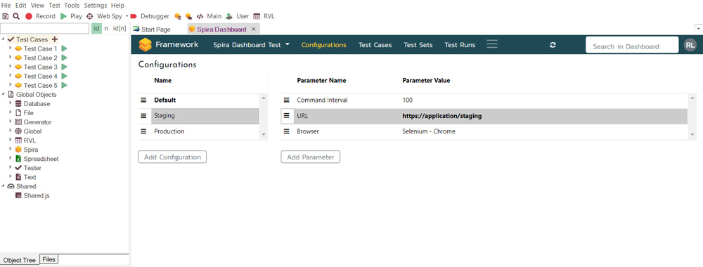Image resolution: width=703 pixels, height=267 pixels.
Task: Expand Test Case 1 node
Action: click(11, 48)
